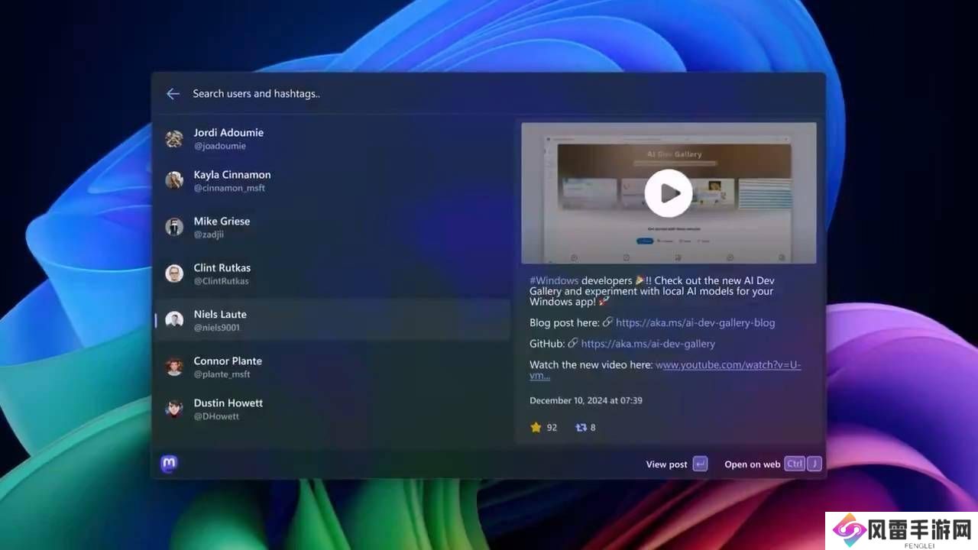Click the Open on web button

(773, 464)
